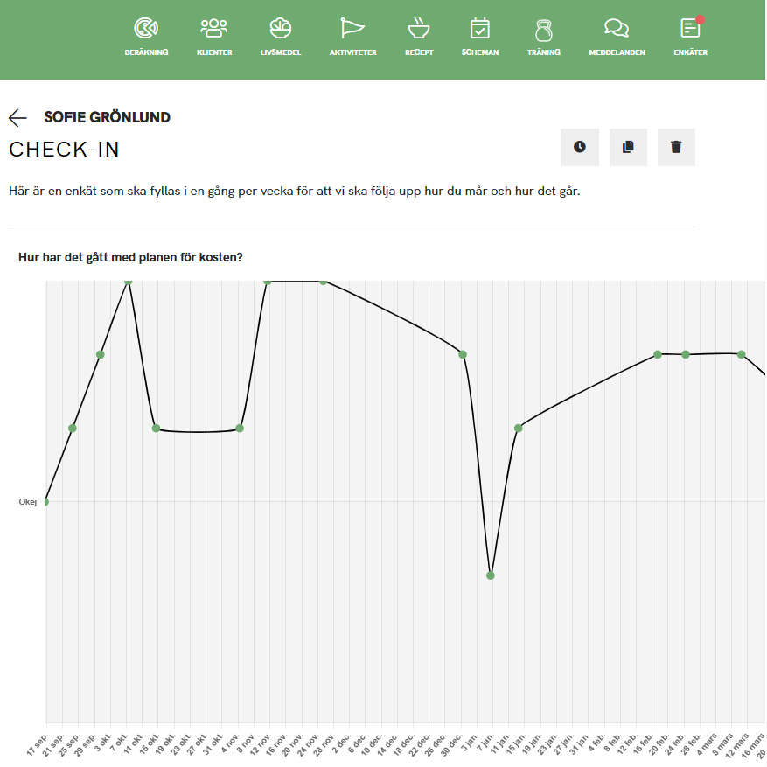
Task: Click the peak data point near 7 okt
Action: [129, 282]
